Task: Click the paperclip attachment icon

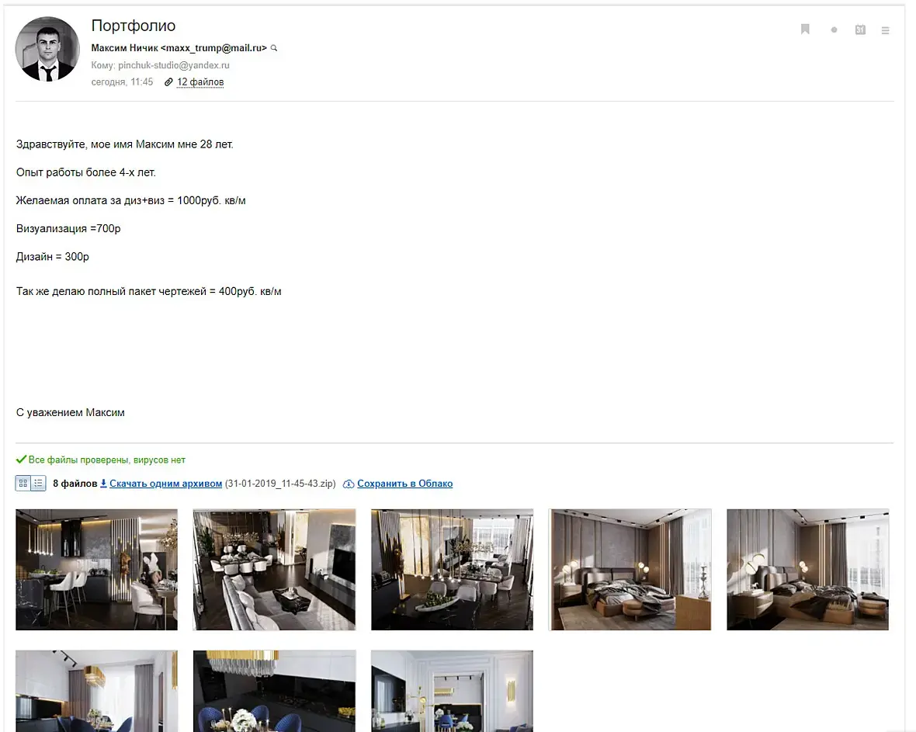Action: click(x=168, y=82)
